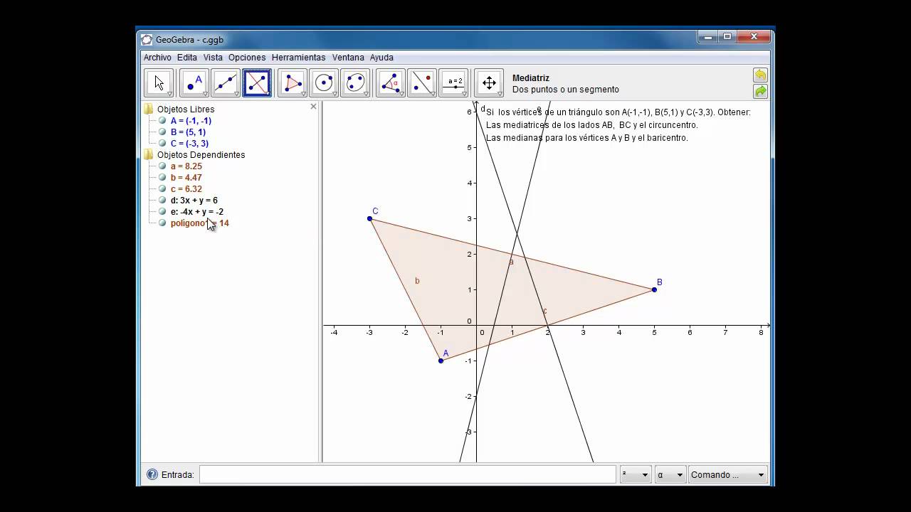
Task: Select the Circle tool
Action: click(x=324, y=82)
